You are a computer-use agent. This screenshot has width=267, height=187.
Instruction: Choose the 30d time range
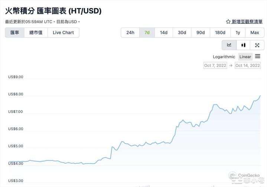[x=182, y=33]
